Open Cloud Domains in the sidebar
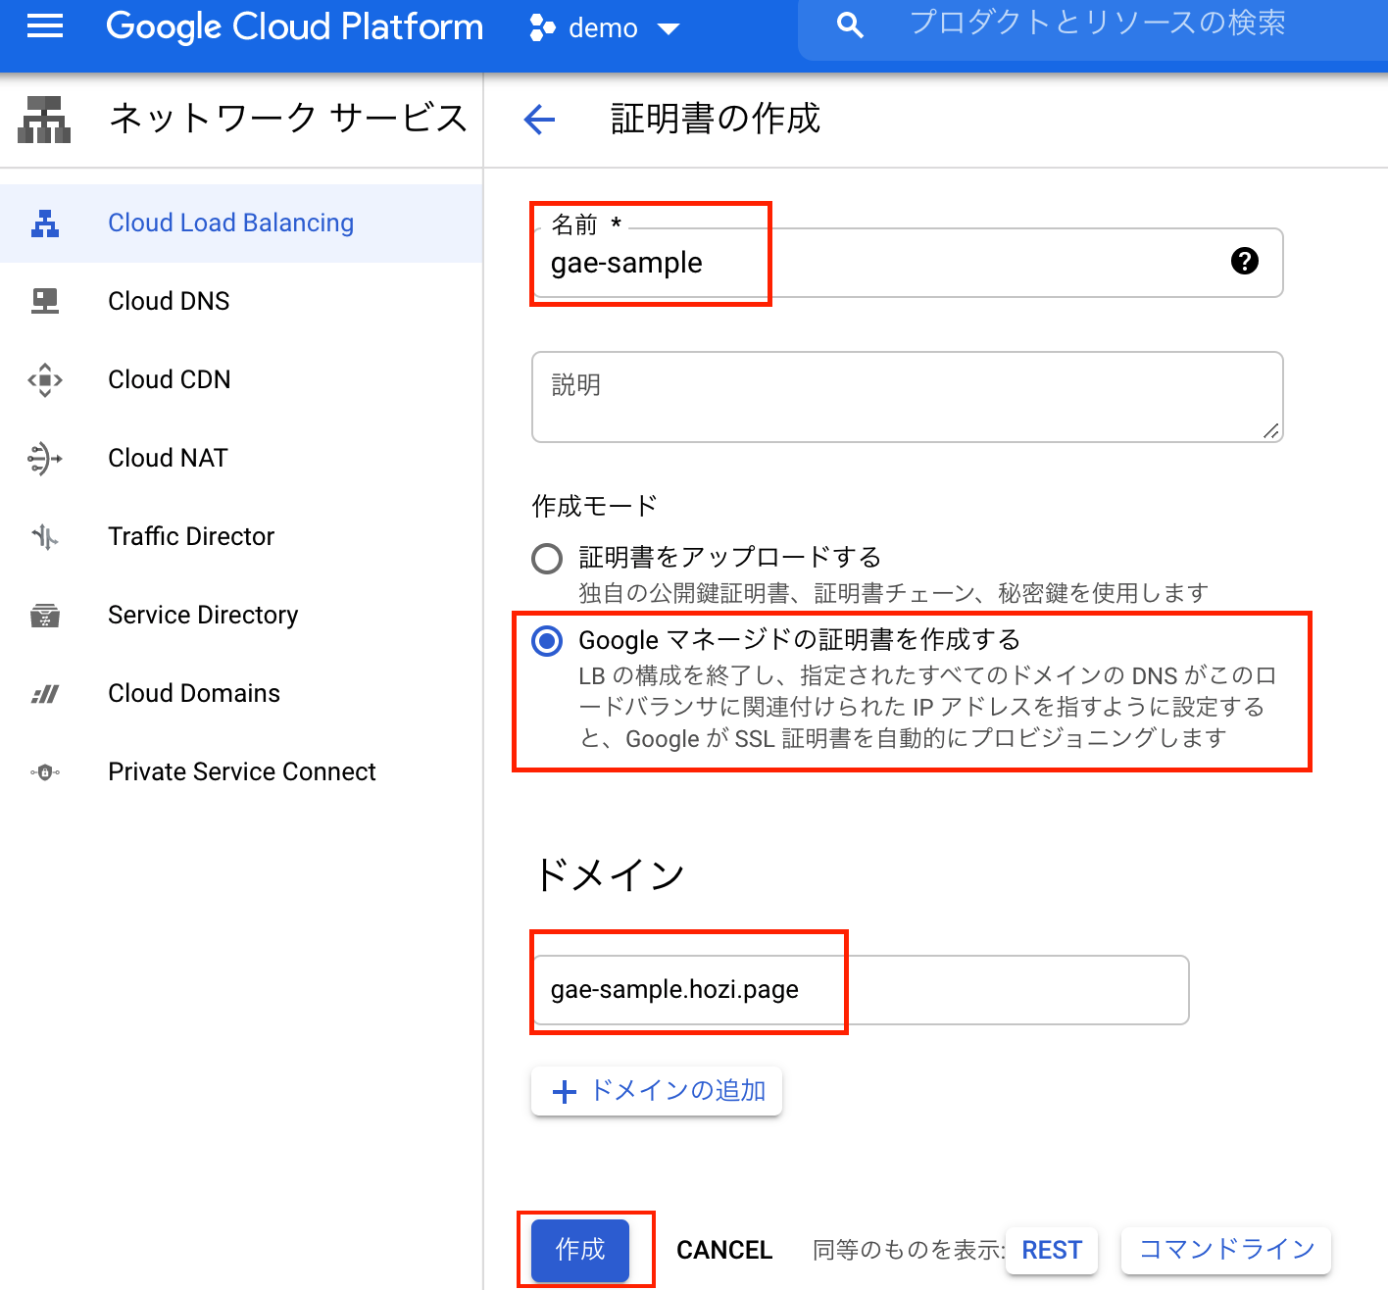Image resolution: width=1388 pixels, height=1290 pixels. pyautogui.click(x=241, y=693)
